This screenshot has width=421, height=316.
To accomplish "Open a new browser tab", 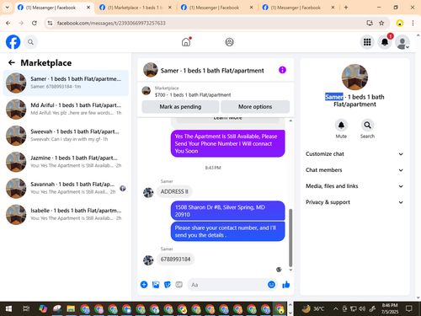I will [346, 8].
